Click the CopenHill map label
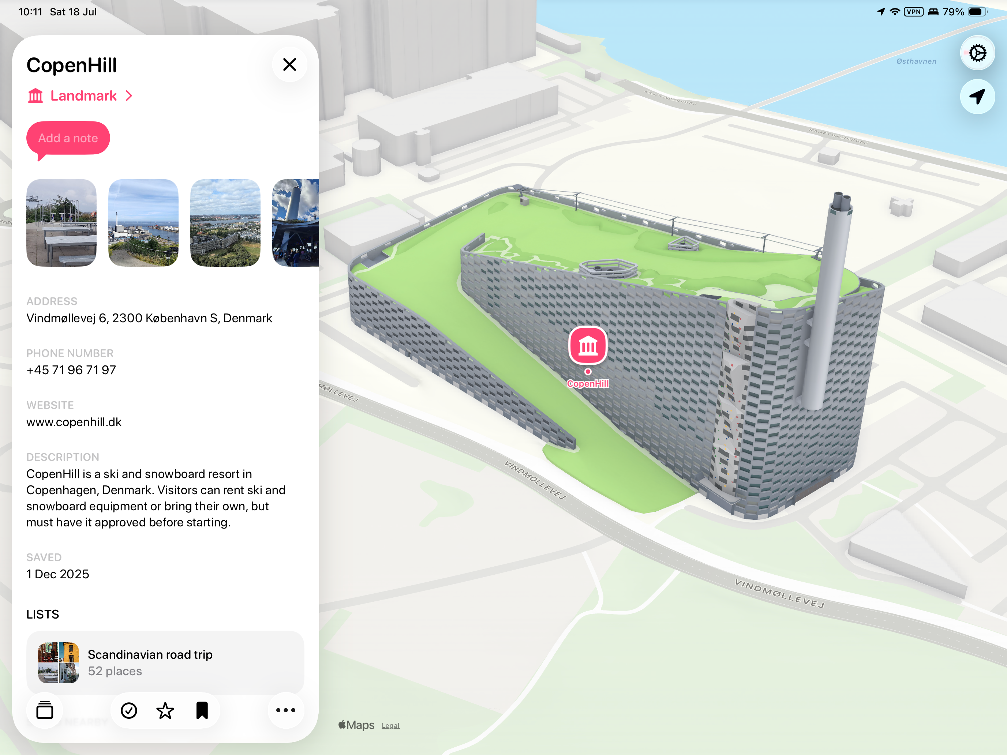The width and height of the screenshot is (1007, 755). click(x=588, y=384)
